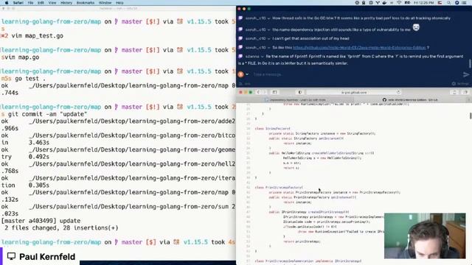Open the Safari menu
This screenshot has height=265, width=472.
pos(18,3)
